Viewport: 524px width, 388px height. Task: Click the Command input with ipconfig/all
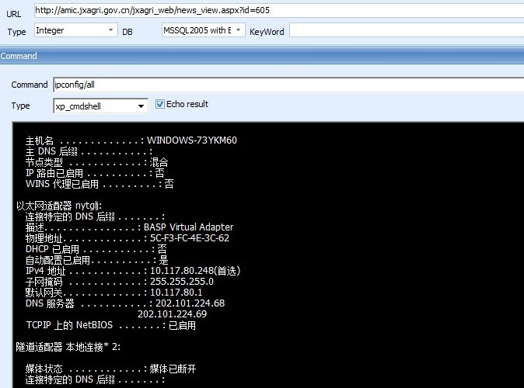288,85
